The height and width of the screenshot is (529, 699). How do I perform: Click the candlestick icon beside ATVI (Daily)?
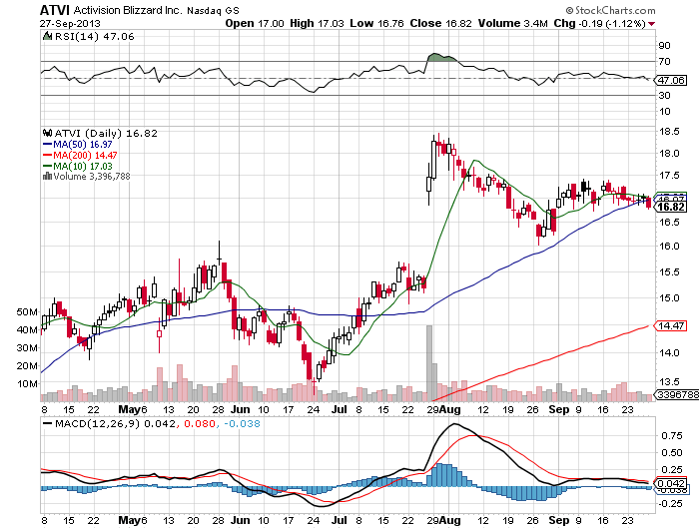[x=48, y=133]
